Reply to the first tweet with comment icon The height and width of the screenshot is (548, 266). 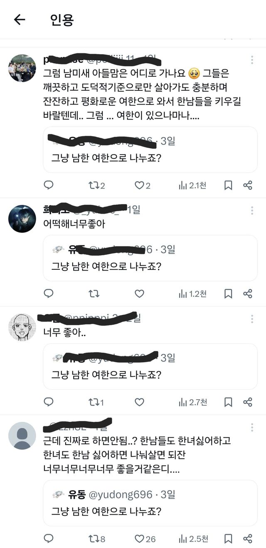(x=49, y=185)
